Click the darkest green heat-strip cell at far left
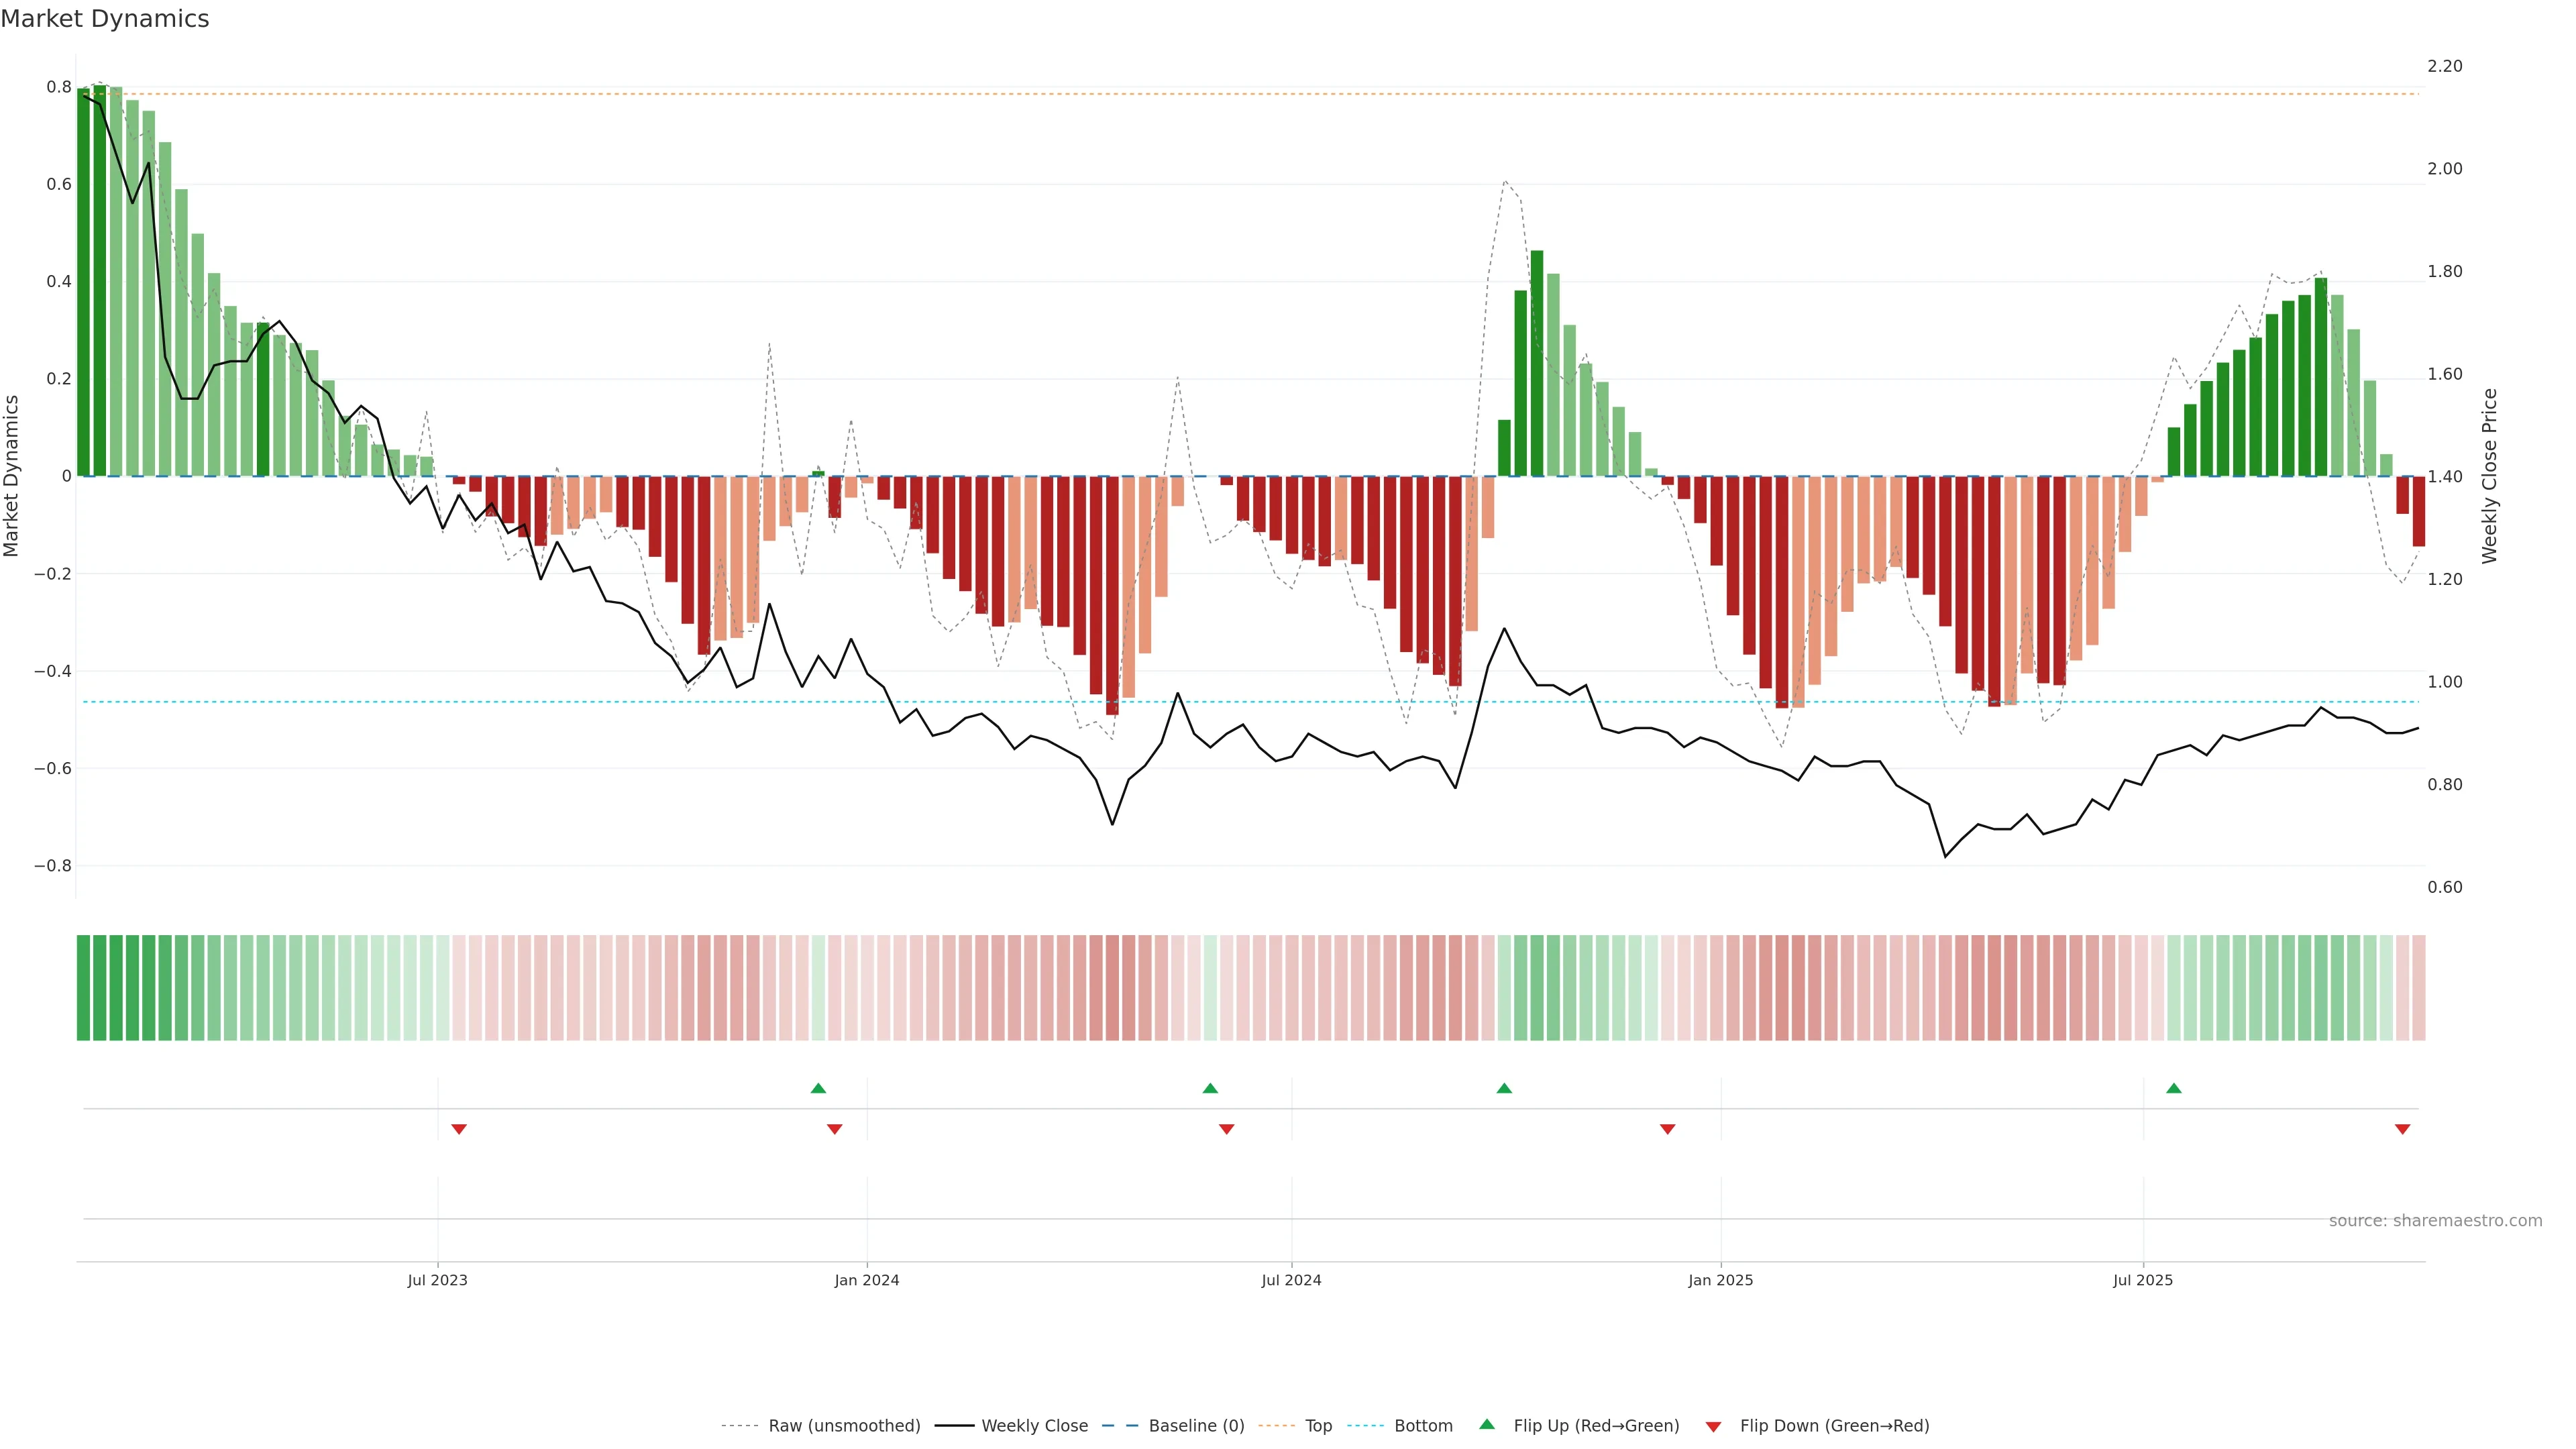 (x=83, y=988)
